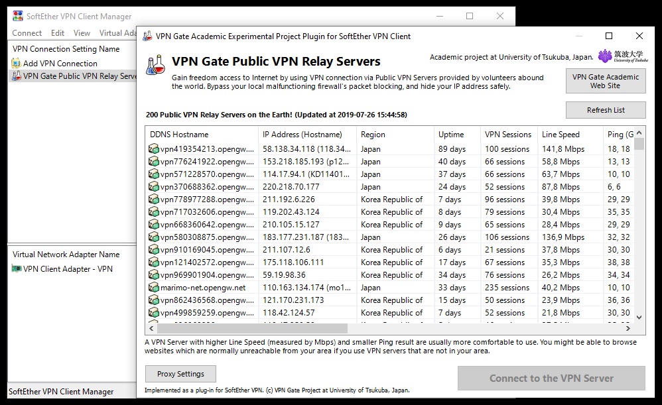The image size is (662, 405).
Task: Sort by VPN Sessions column header
Action: point(509,135)
